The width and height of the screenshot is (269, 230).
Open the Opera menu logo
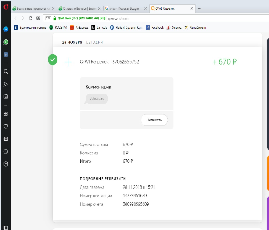click(6, 7)
